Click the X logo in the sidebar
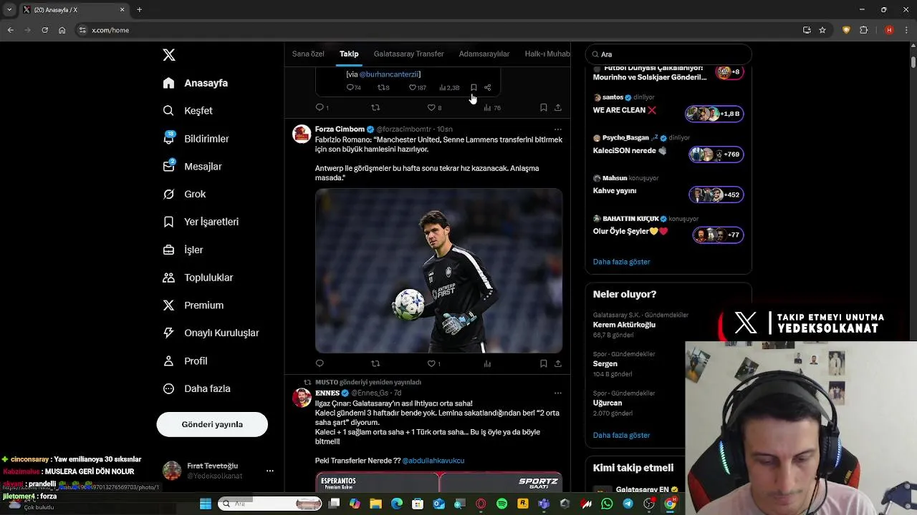The image size is (917, 515). (169, 55)
